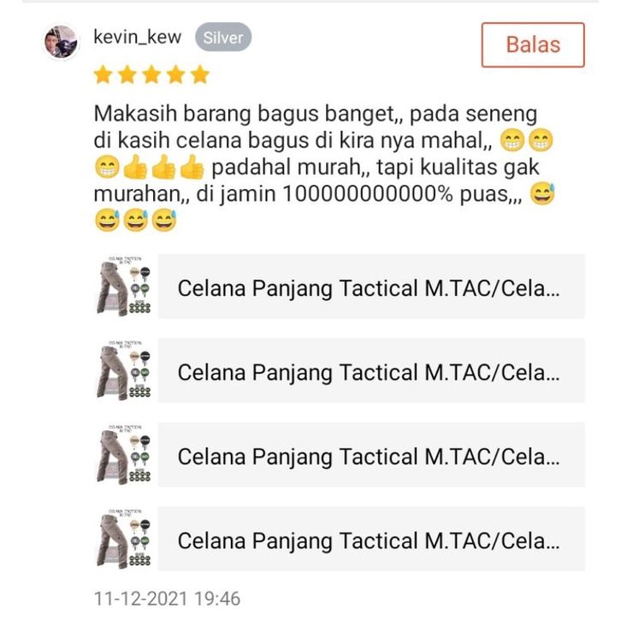621x621 pixels.
Task: Open the third tactical pants product thumbnail
Action: pos(124,455)
